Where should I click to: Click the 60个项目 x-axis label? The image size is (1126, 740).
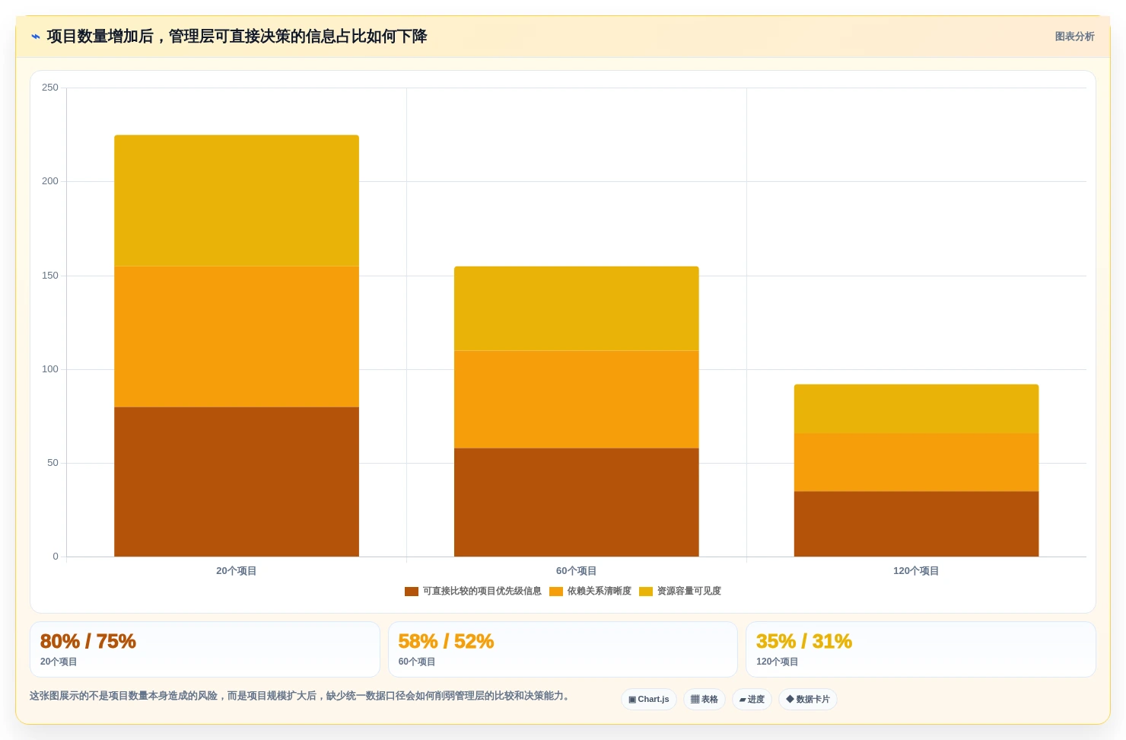coord(576,571)
